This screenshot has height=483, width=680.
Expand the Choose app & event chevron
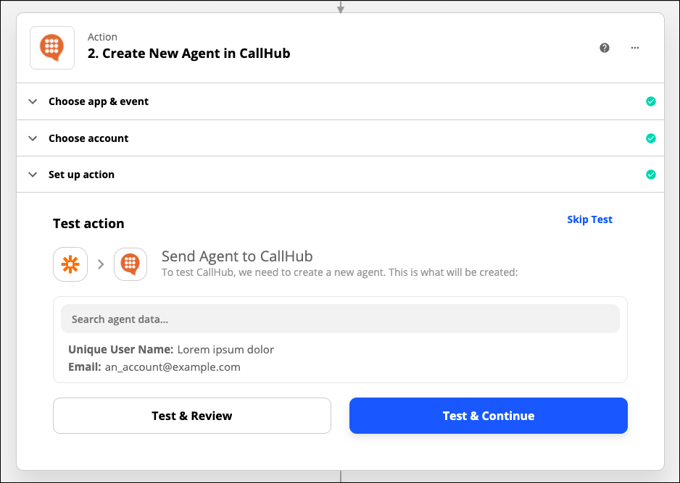click(33, 101)
